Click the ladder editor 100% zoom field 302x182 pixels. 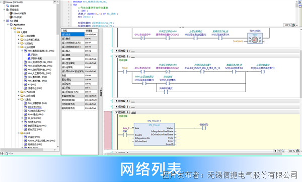coord(291,151)
